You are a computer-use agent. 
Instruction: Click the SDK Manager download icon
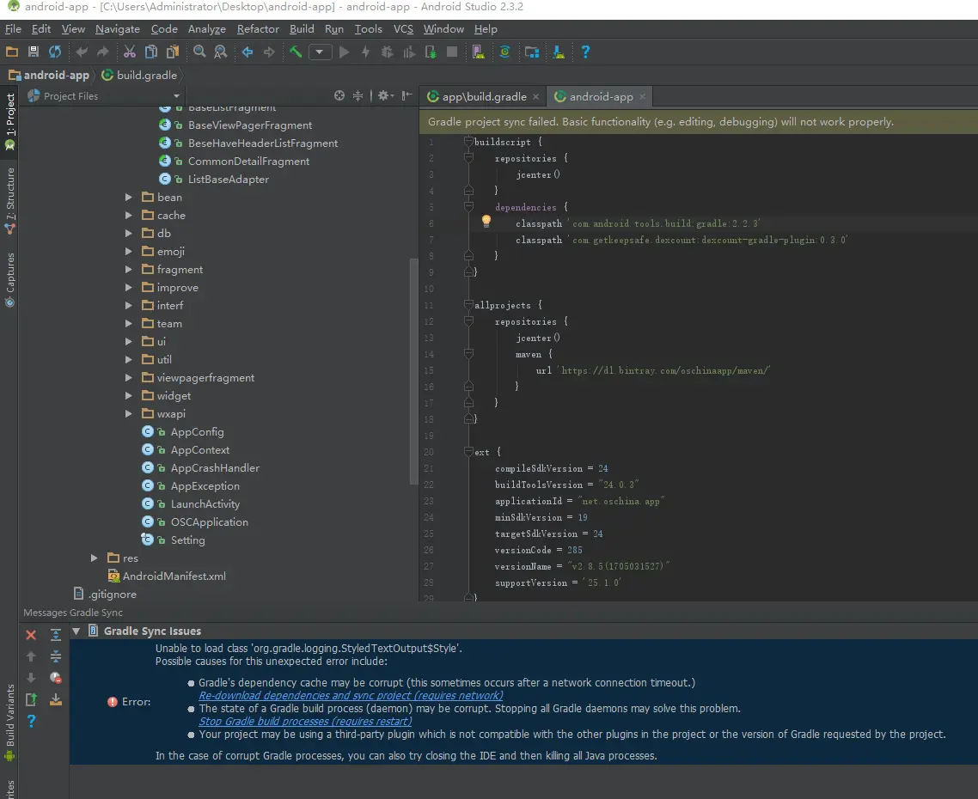pos(559,52)
